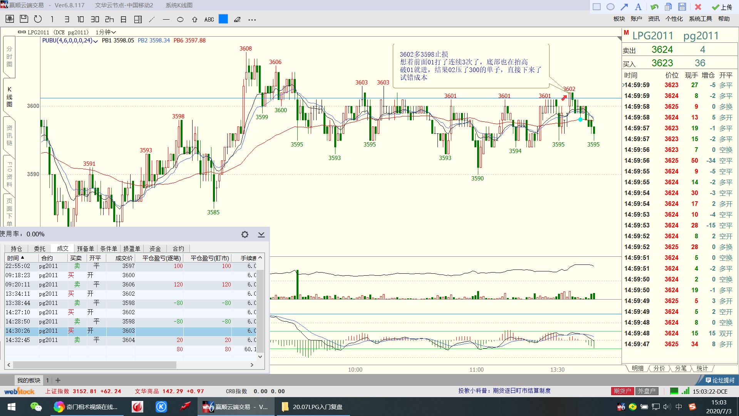The height and width of the screenshot is (416, 739).
Task: Open the 1分钟 period dropdown
Action: point(106,32)
